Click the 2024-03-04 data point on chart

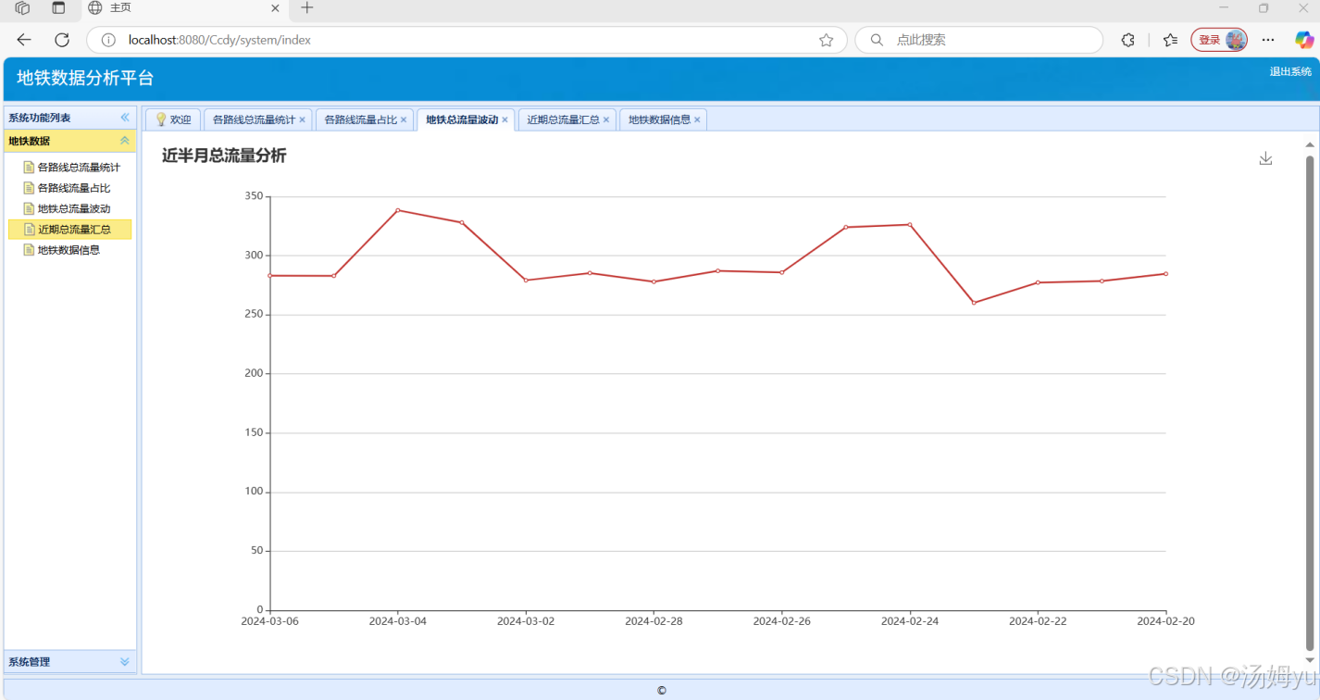(x=398, y=210)
